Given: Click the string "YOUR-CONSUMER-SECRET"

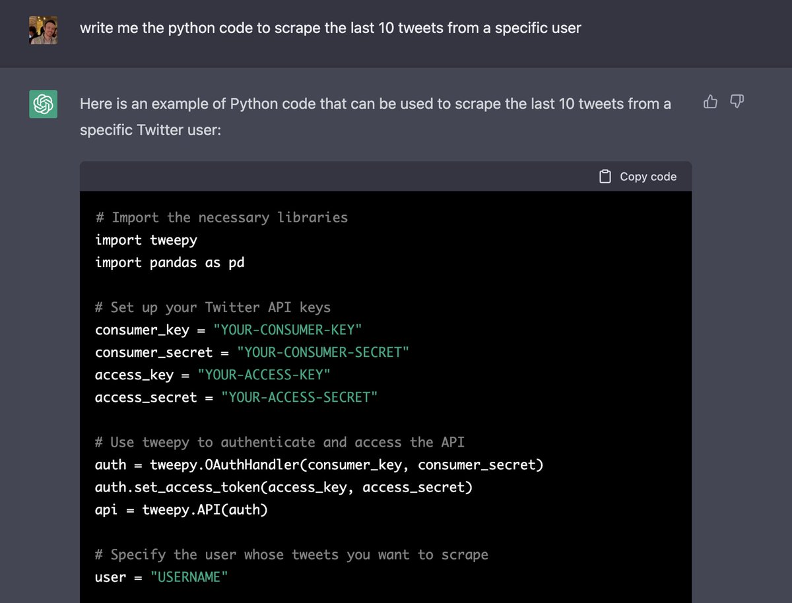Looking at the screenshot, I should [323, 352].
